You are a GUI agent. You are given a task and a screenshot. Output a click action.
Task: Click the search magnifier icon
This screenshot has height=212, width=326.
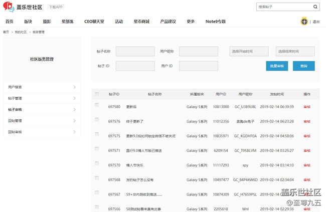point(315,7)
